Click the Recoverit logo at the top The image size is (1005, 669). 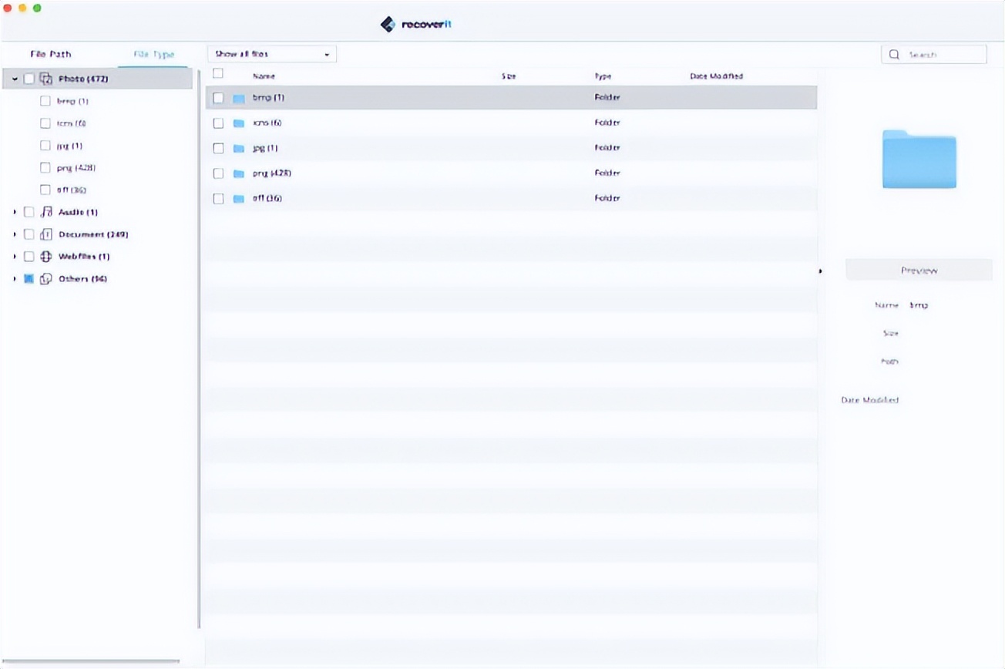click(415, 23)
